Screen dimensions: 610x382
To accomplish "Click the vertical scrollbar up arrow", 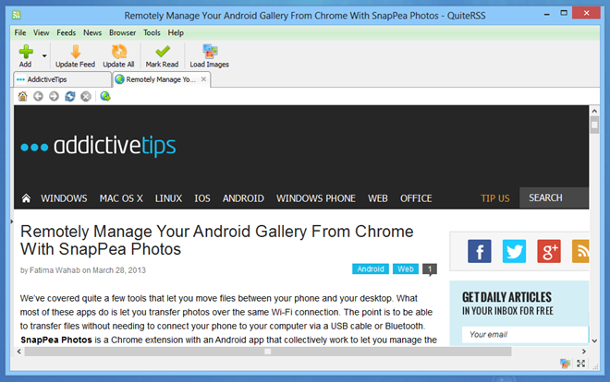I will tap(594, 111).
